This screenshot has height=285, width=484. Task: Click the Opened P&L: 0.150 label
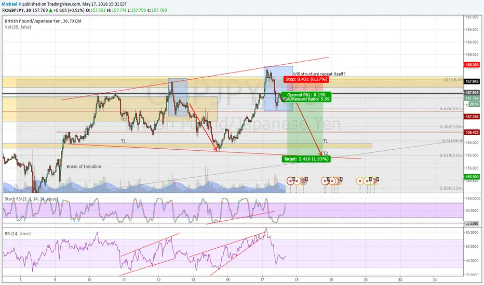point(306,95)
